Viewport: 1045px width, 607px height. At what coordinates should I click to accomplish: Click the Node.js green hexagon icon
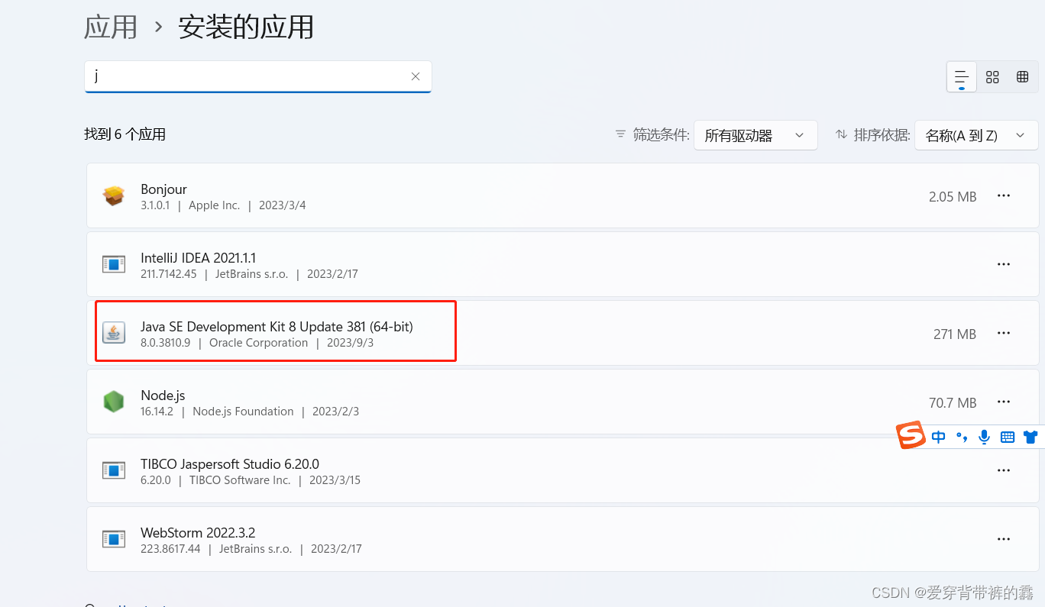[114, 402]
